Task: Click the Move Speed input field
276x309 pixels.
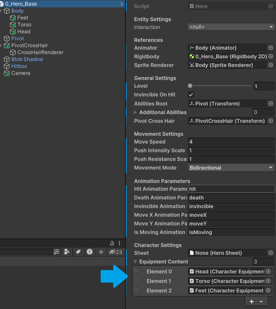Action: 231,142
